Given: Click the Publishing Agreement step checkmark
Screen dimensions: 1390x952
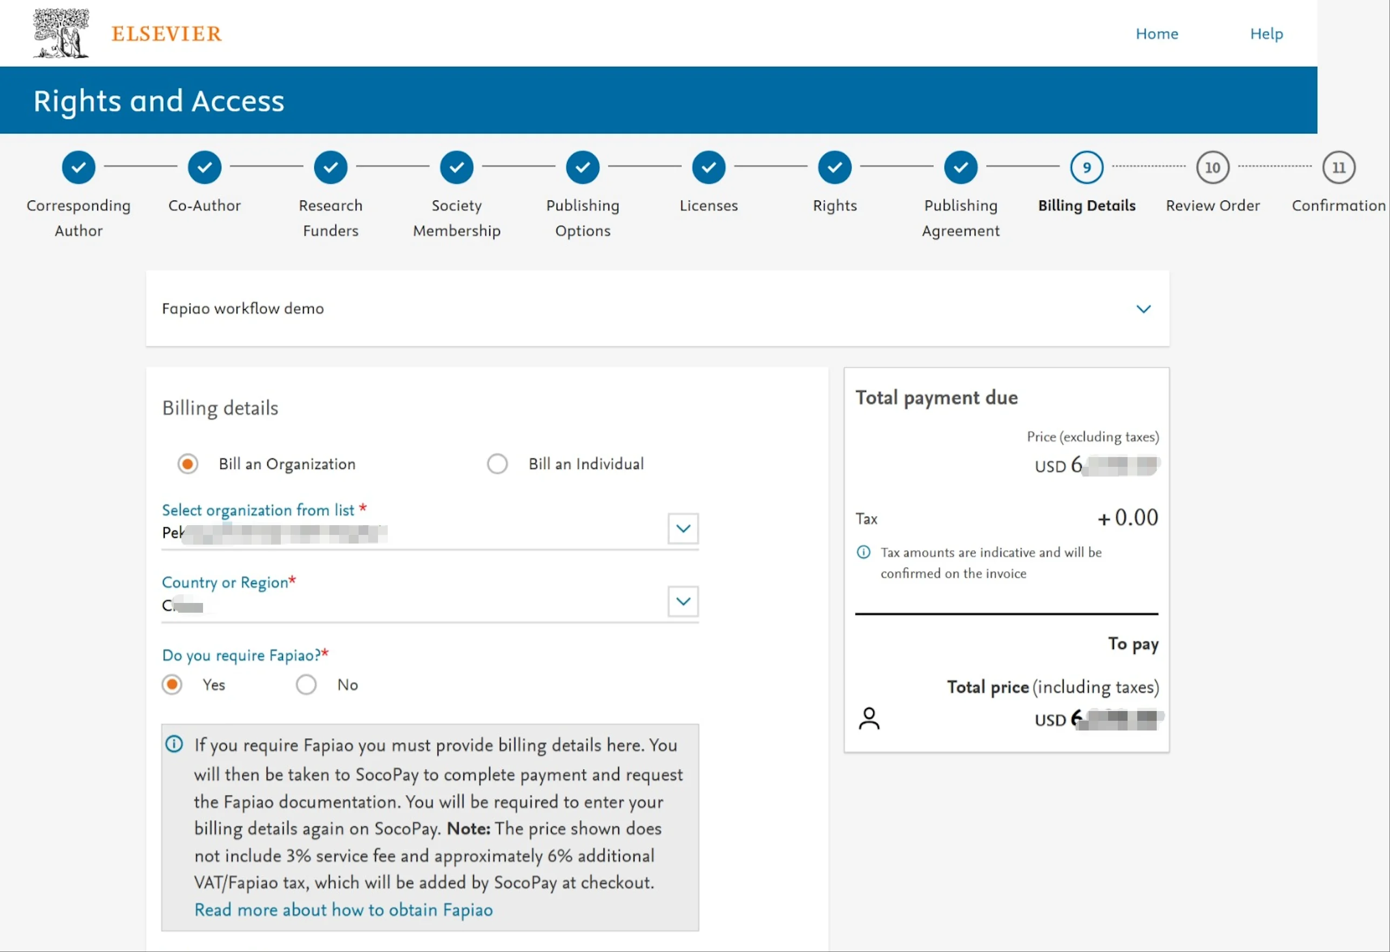Looking at the screenshot, I should (961, 167).
